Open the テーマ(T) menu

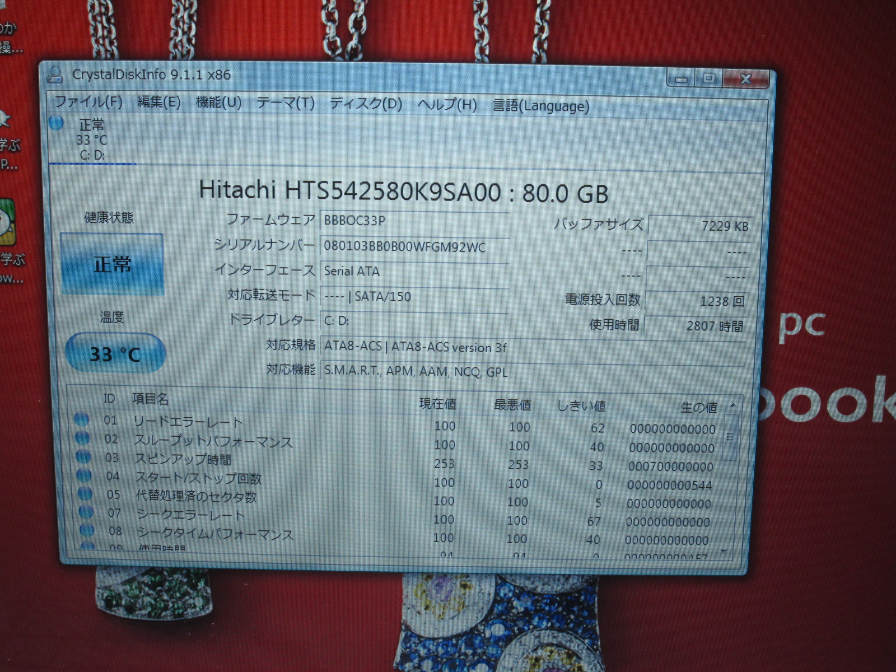click(x=285, y=103)
